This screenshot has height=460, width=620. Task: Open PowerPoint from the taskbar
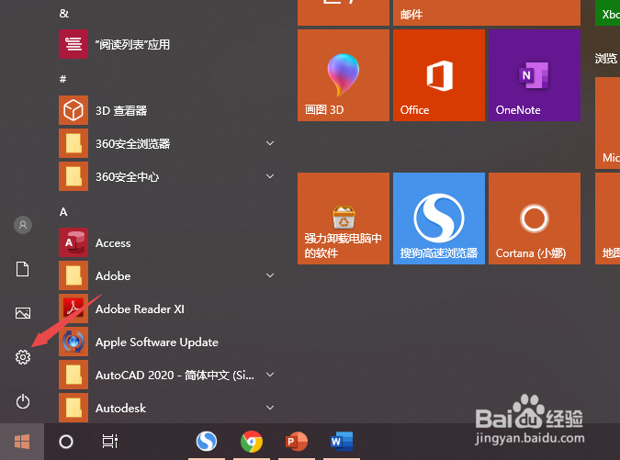296,442
